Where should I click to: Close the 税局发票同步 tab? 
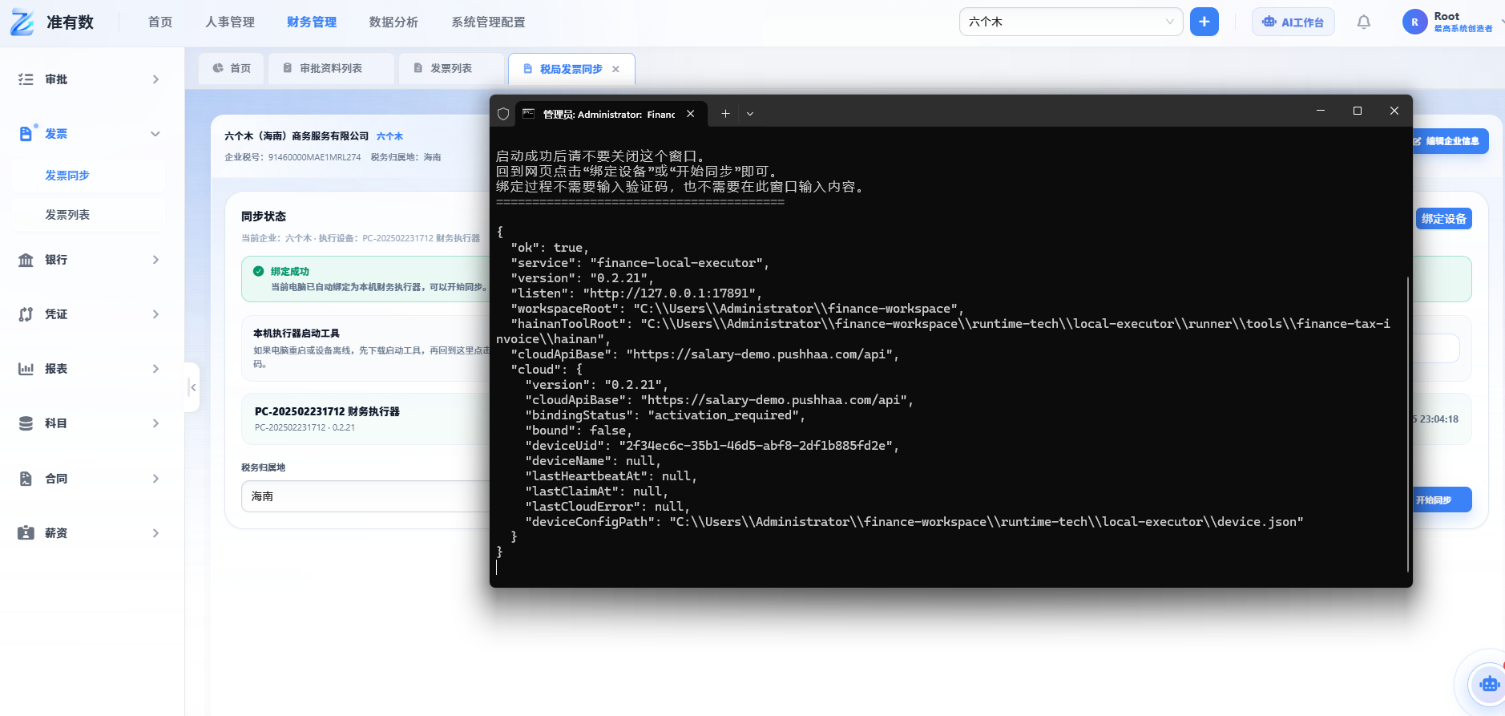(x=615, y=69)
